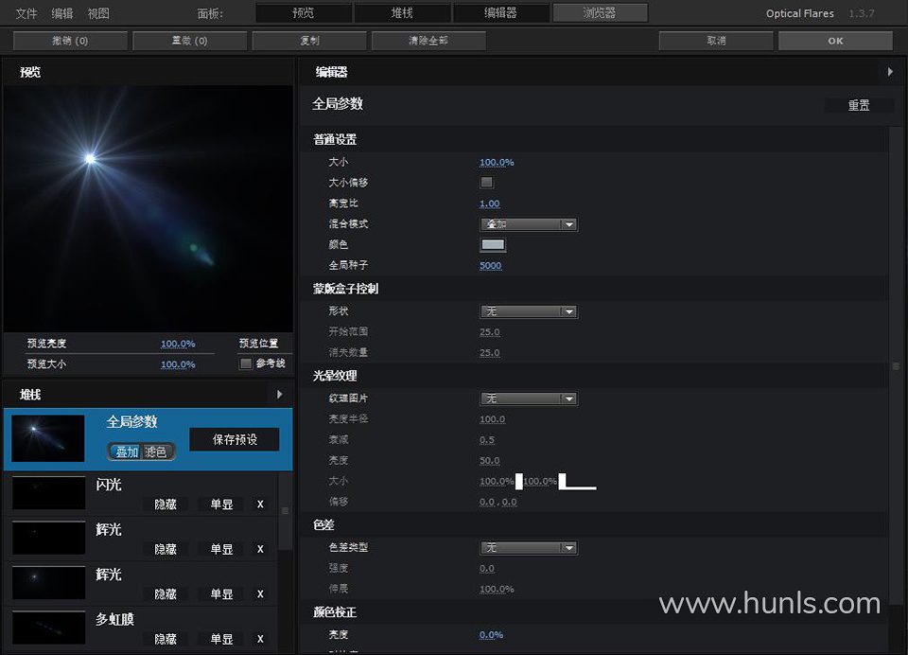This screenshot has height=655, width=908.
Task: Open the 颜色 color swatch
Action: point(493,244)
